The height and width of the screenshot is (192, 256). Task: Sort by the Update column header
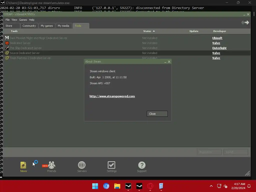[194, 31]
